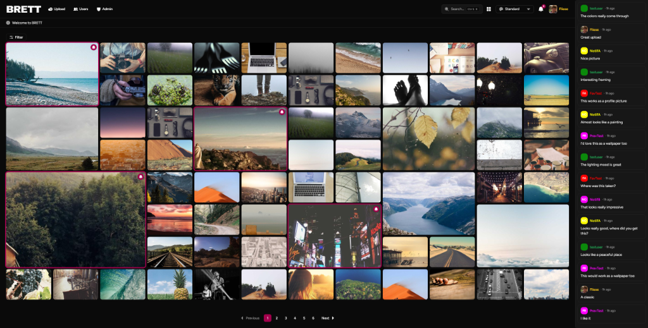This screenshot has height=328, width=648.
Task: Open the railway tracks photo
Action: (170, 252)
